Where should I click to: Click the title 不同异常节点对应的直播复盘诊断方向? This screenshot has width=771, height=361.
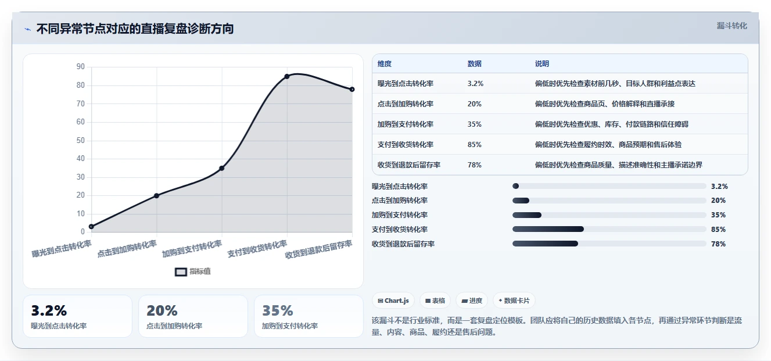[135, 29]
